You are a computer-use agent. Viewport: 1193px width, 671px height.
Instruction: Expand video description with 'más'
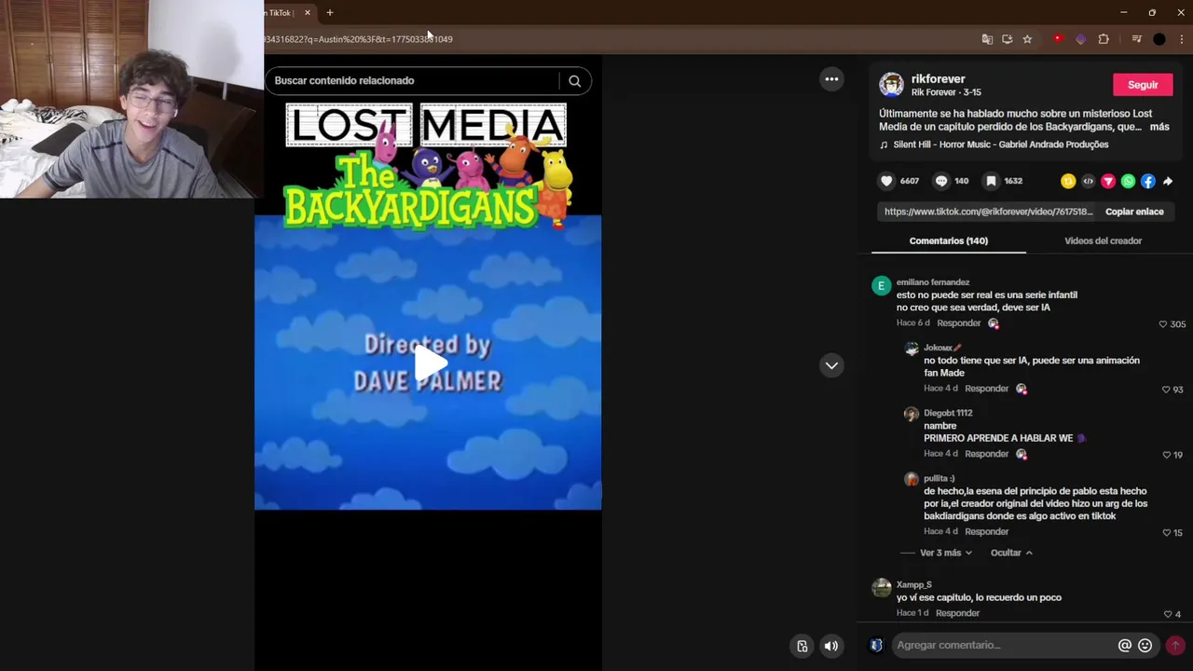(1159, 127)
